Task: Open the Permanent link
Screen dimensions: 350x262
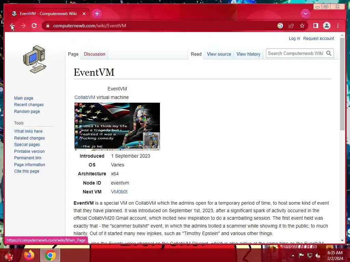Action: coord(28,158)
